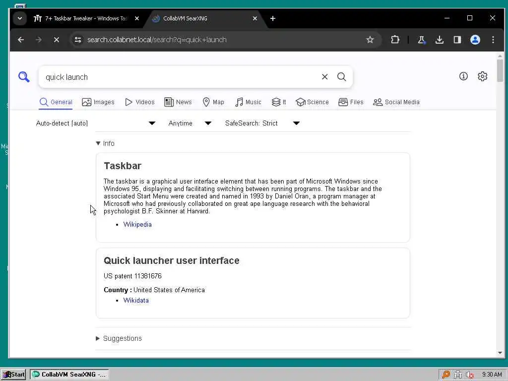Open the tab search chevron
The width and height of the screenshot is (508, 381).
click(x=20, y=18)
